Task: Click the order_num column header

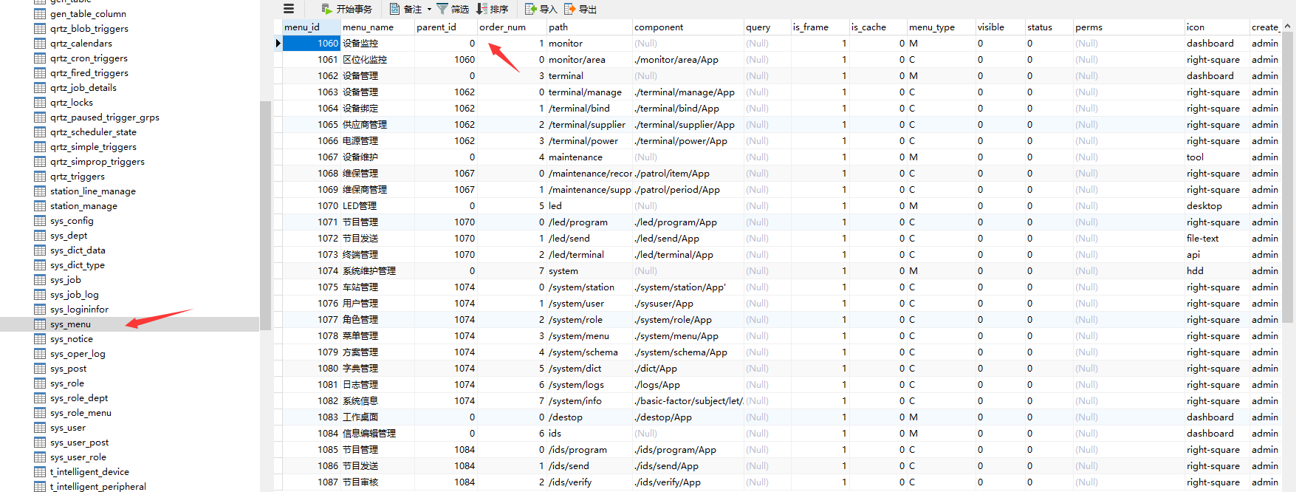Action: coord(512,27)
